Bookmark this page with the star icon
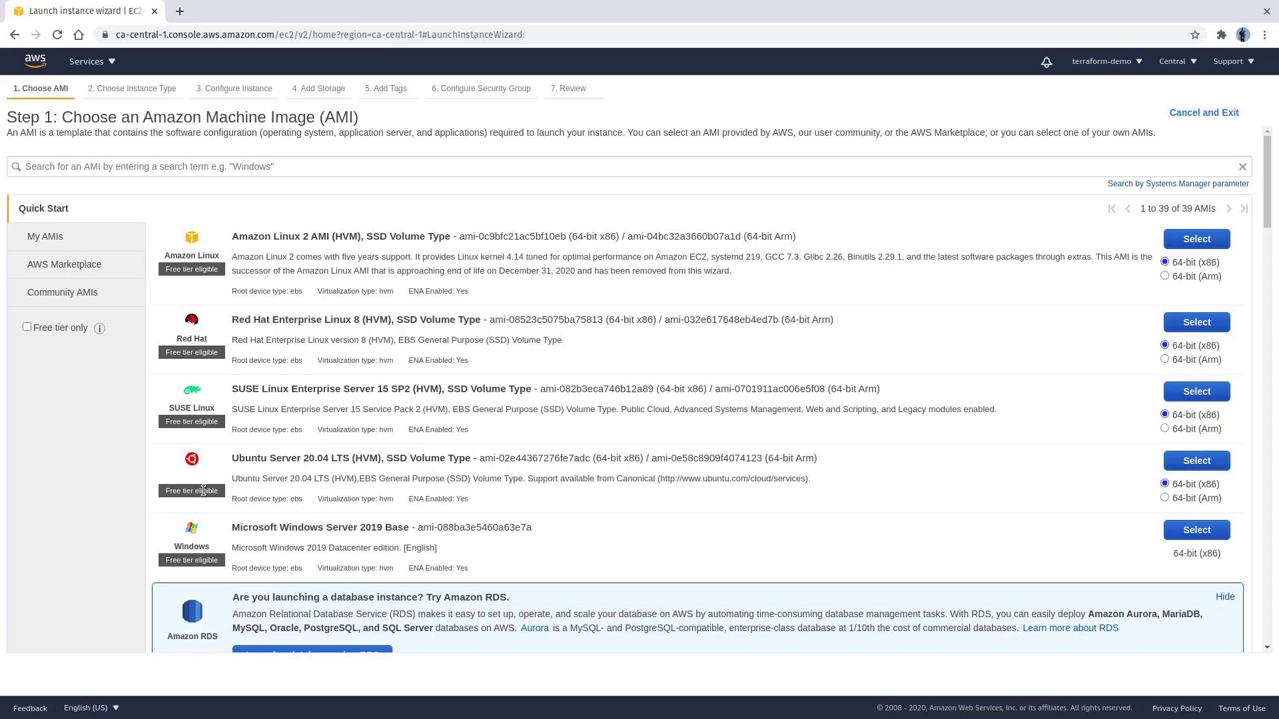Image resolution: width=1279 pixels, height=719 pixels. [1195, 35]
